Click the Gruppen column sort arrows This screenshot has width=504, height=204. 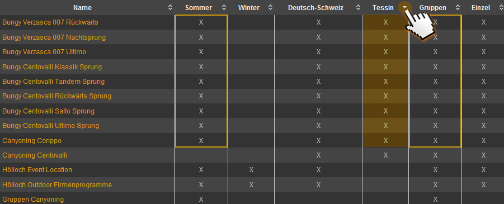[x=458, y=8]
